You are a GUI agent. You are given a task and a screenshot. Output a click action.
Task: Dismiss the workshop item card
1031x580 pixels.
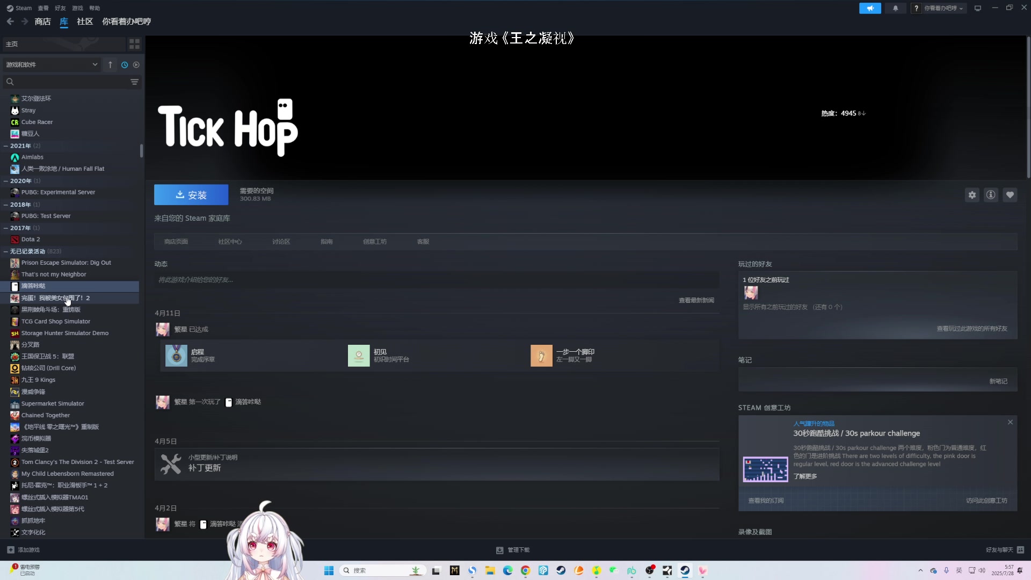tap(1010, 422)
